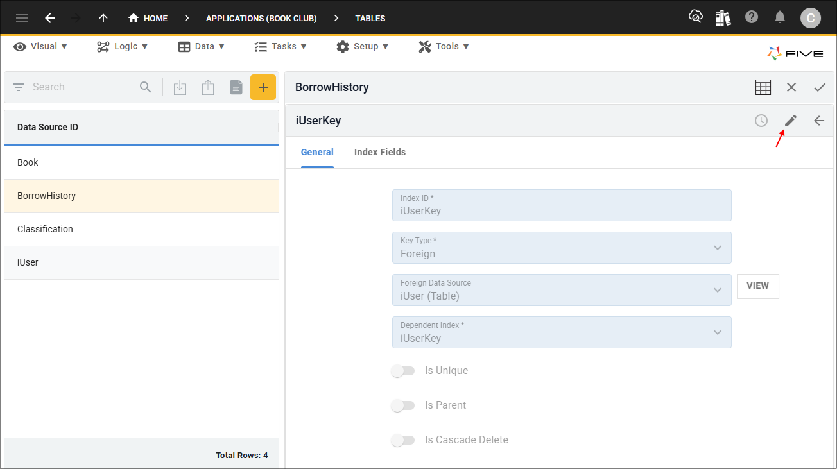The width and height of the screenshot is (837, 469).
Task: Click the export upload icon
Action: (208, 87)
